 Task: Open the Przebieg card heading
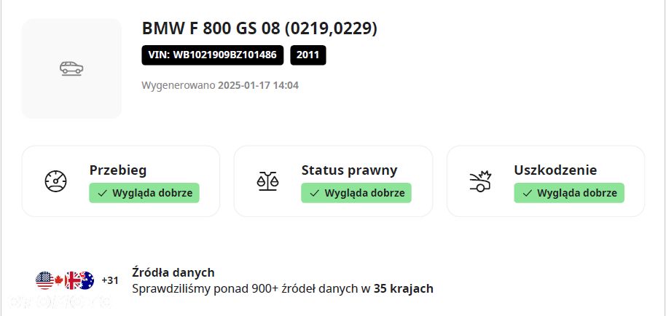pyautogui.click(x=118, y=170)
